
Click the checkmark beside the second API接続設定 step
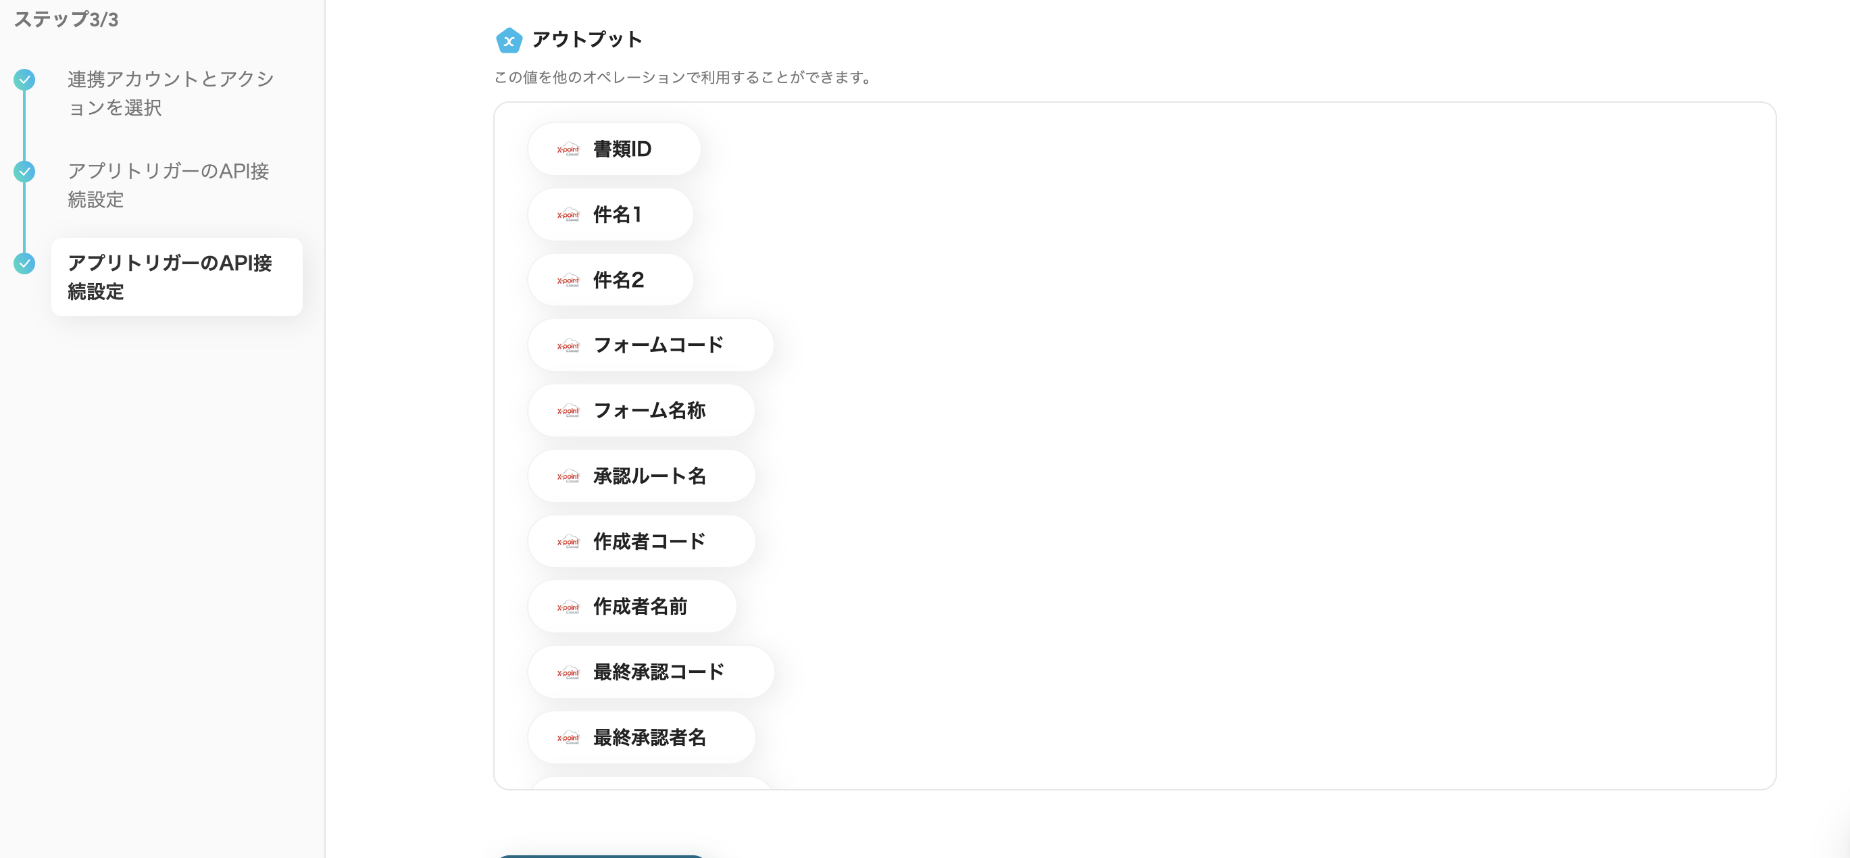24,172
